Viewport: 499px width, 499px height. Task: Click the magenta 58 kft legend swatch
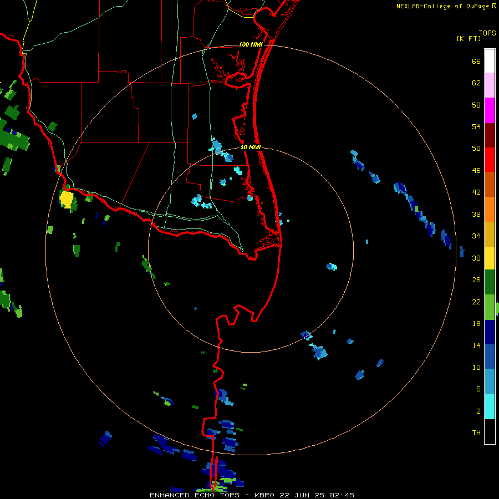pos(490,110)
